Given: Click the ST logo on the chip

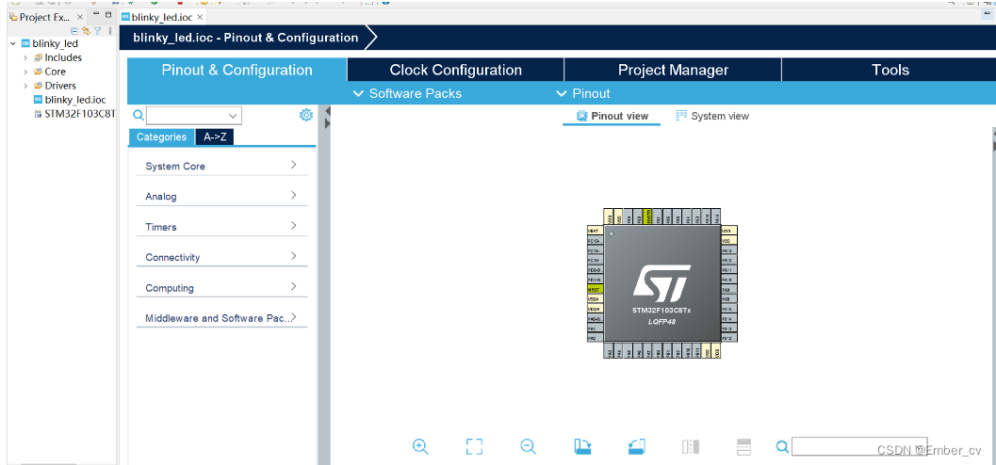Looking at the screenshot, I should (661, 283).
